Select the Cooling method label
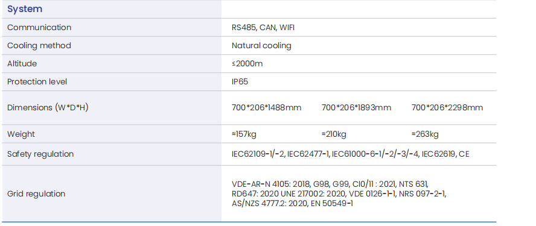 tap(39, 45)
